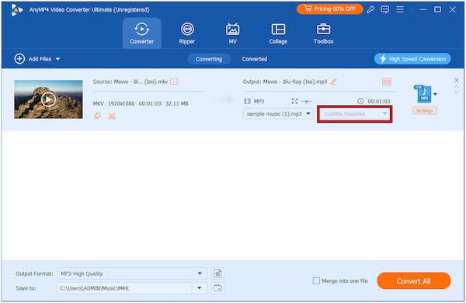The height and width of the screenshot is (303, 466).
Task: Remove the file with the X icon
Action: point(457,80)
